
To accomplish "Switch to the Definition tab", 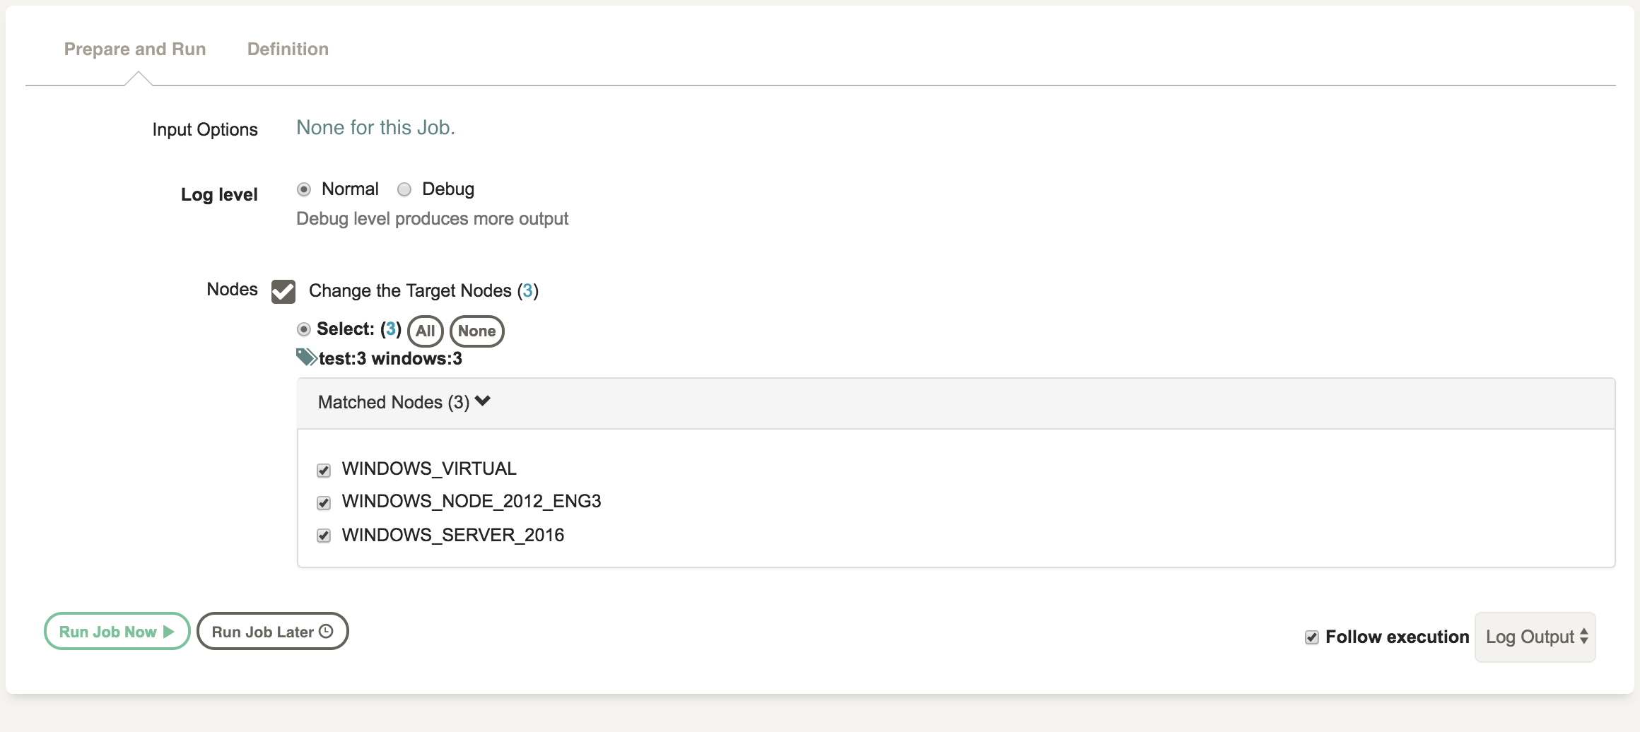I will [287, 49].
